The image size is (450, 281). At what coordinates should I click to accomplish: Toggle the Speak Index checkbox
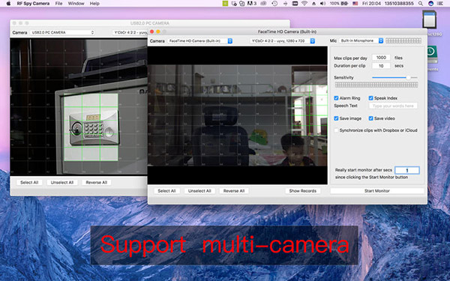(370, 98)
